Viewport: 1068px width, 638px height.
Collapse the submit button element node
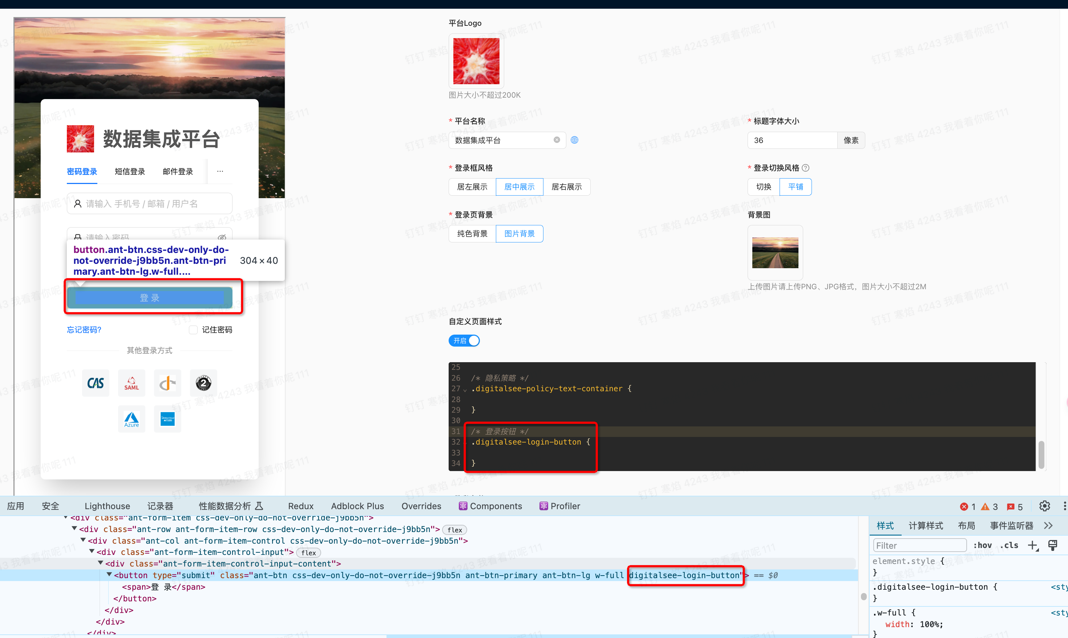109,574
